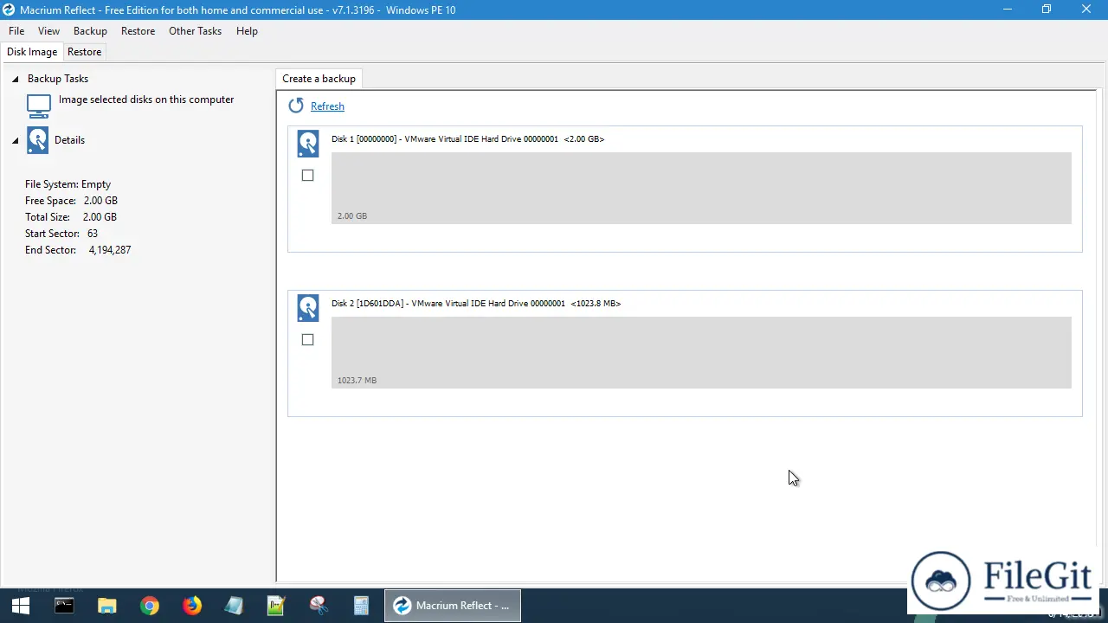The width and height of the screenshot is (1108, 623).
Task: Open the Notepad icon in taskbar
Action: pyautogui.click(x=234, y=606)
